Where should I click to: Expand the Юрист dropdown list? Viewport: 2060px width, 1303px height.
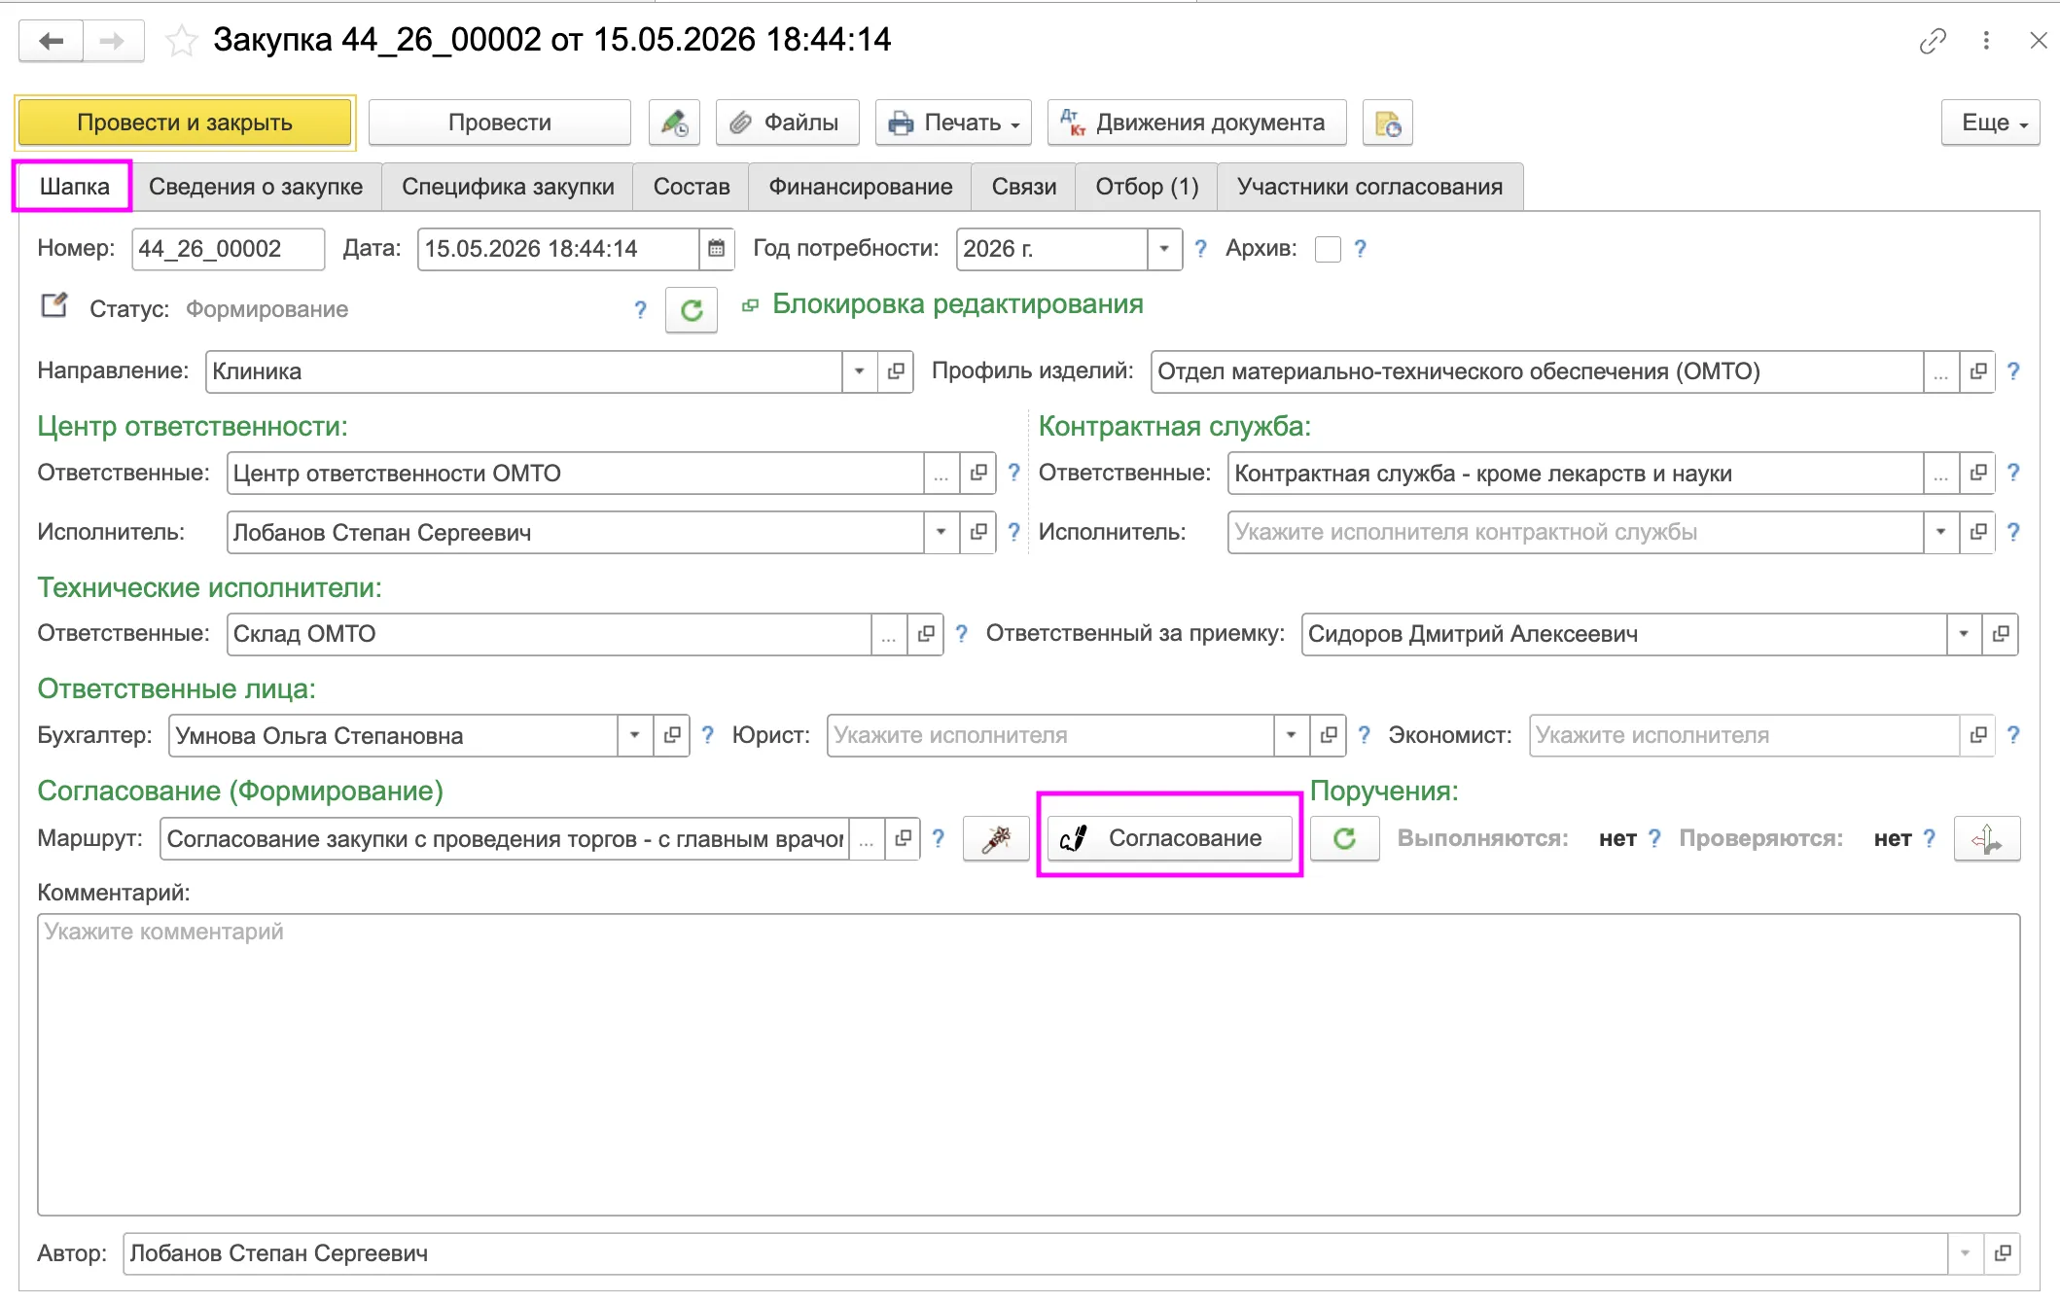pyautogui.click(x=1292, y=735)
